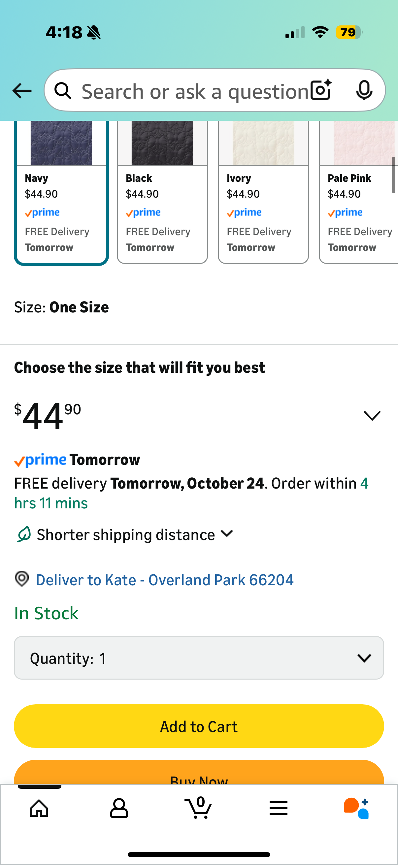398x865 pixels.
Task: Open visual search with the camera icon
Action: (x=320, y=90)
